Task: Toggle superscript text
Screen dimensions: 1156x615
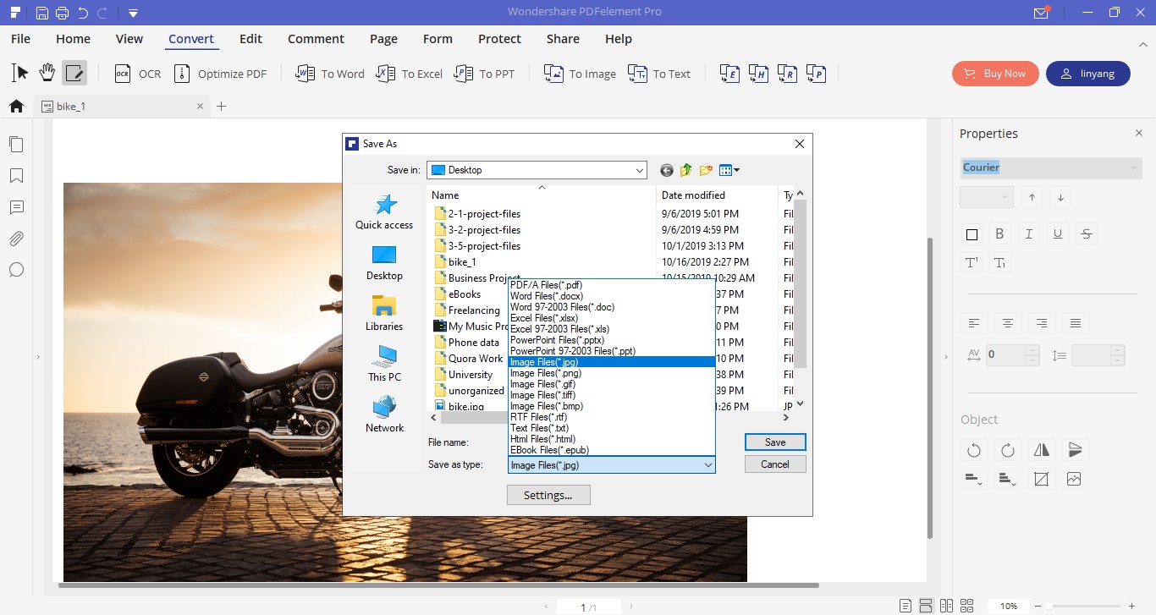Action: point(972,263)
